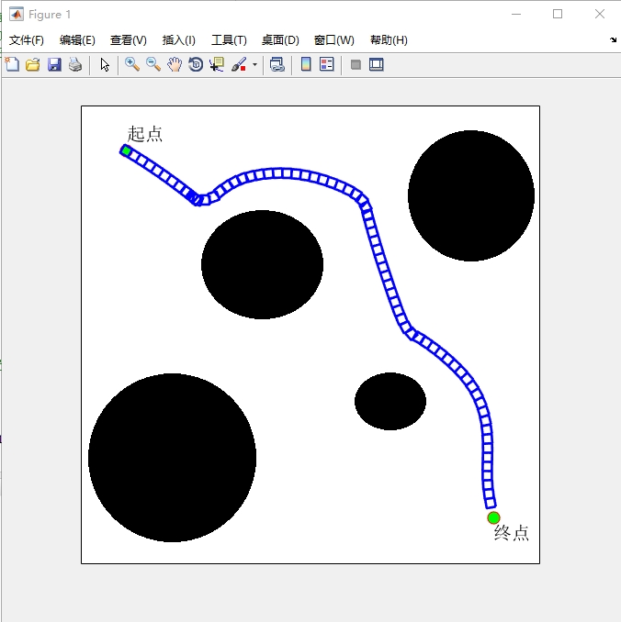Click the MATLAB logo in title bar
Viewport: 621px width, 622px height.
click(17, 15)
